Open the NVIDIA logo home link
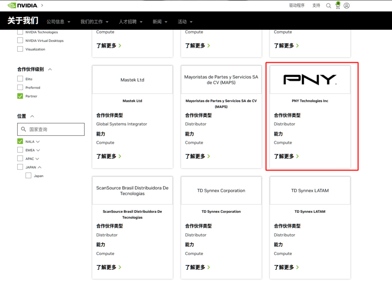The height and width of the screenshot is (281, 392). click(23, 5)
